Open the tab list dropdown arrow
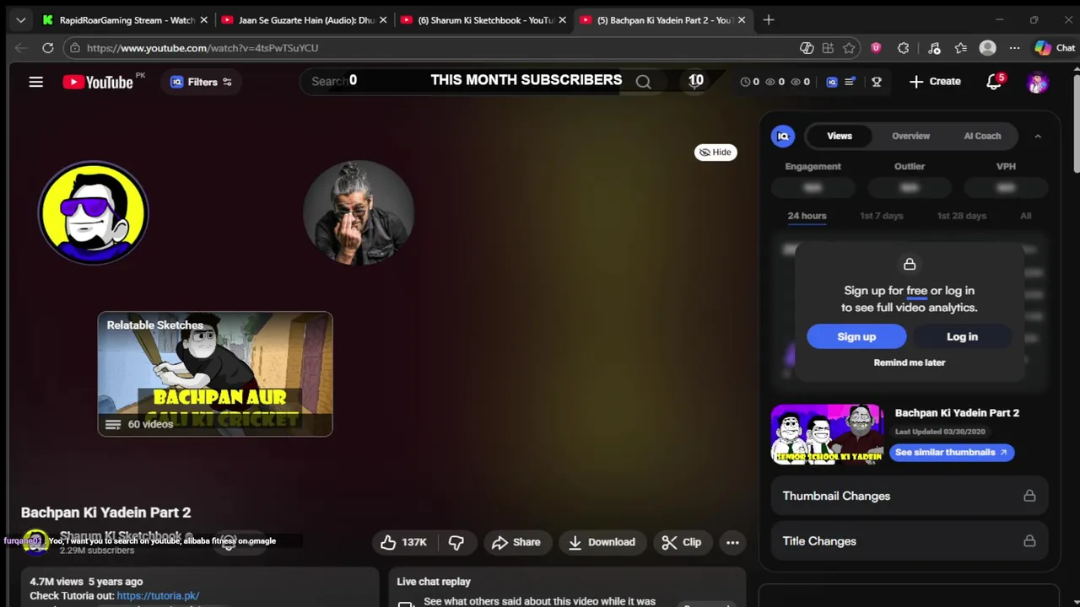Screen dimensions: 1080x607 (x=21, y=19)
